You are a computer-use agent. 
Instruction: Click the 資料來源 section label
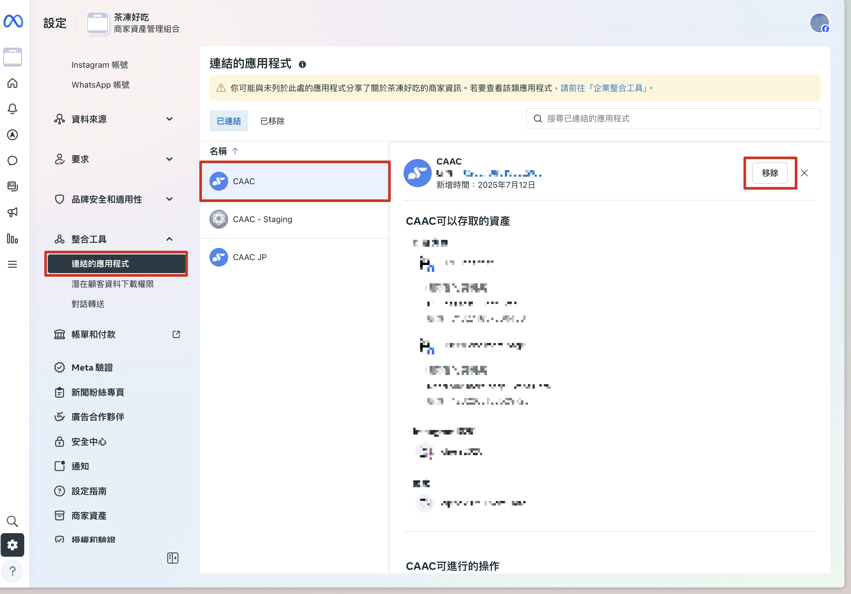coord(89,119)
